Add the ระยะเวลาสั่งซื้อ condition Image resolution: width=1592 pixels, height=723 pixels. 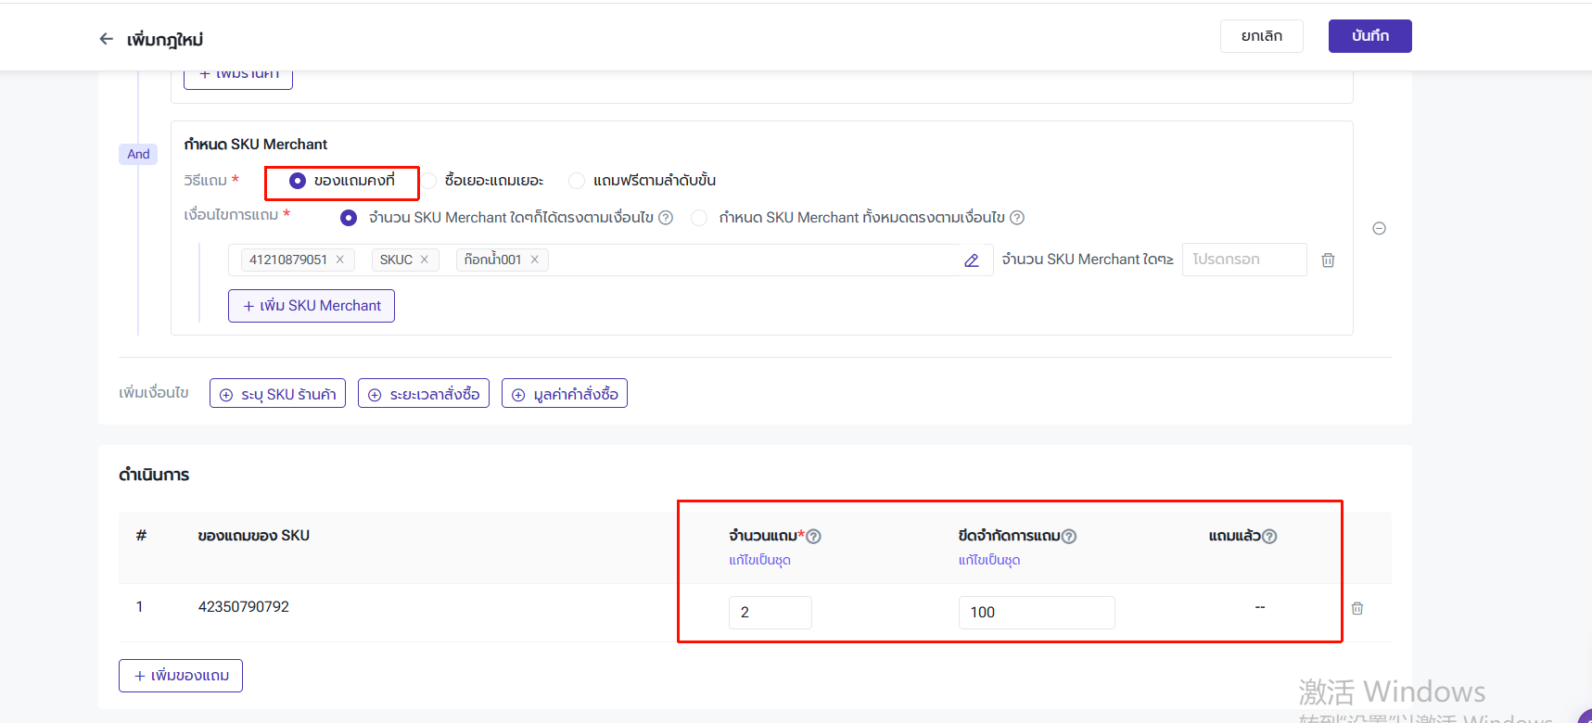click(424, 394)
